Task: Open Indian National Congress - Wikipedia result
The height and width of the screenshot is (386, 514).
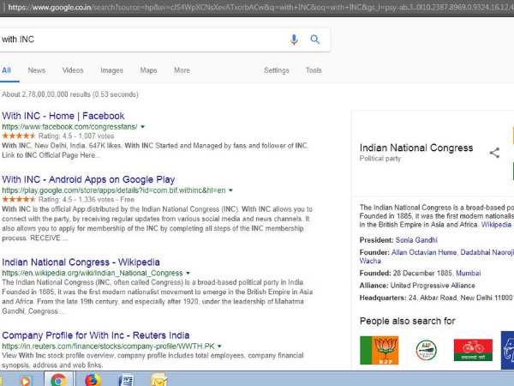Action: (x=81, y=262)
